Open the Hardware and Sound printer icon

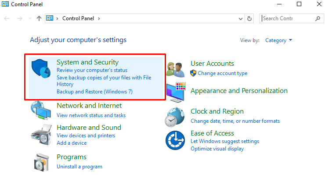coord(41,135)
